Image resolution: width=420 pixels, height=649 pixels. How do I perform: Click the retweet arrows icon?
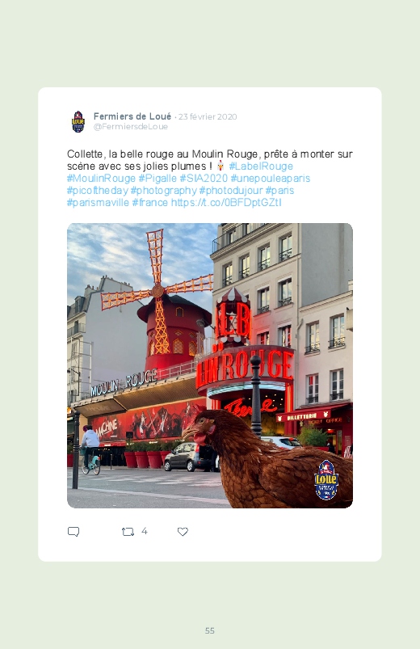[x=128, y=532]
